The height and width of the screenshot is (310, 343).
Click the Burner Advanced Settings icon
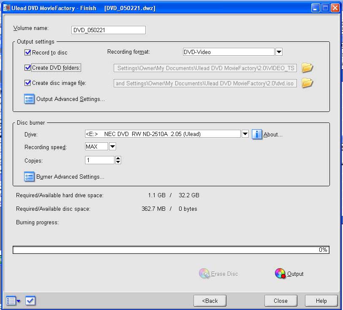[x=29, y=177]
